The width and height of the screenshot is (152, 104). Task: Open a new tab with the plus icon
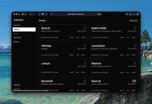coord(134,14)
